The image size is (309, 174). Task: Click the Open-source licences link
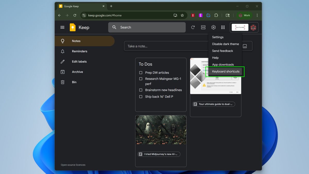click(x=73, y=165)
